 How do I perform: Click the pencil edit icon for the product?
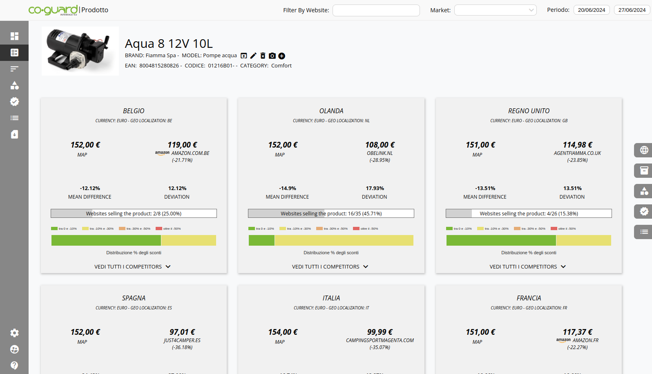click(253, 56)
